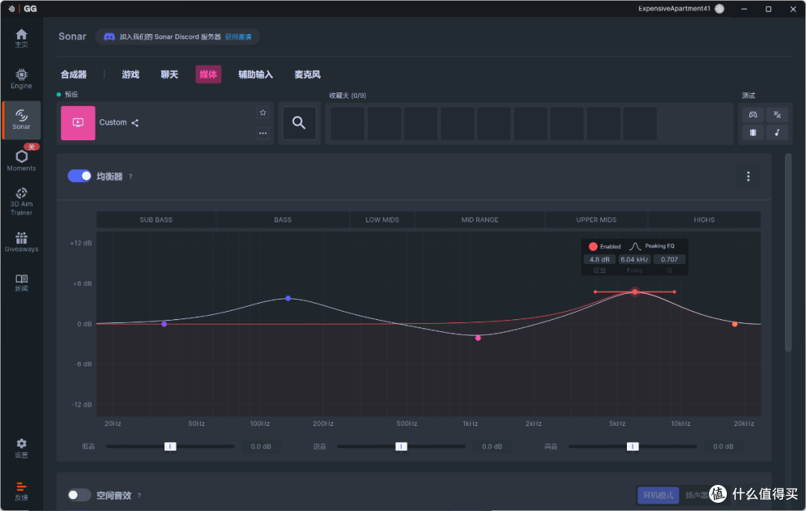Select the 耳机模式 headphone mode button
The image size is (806, 511).
658,495
